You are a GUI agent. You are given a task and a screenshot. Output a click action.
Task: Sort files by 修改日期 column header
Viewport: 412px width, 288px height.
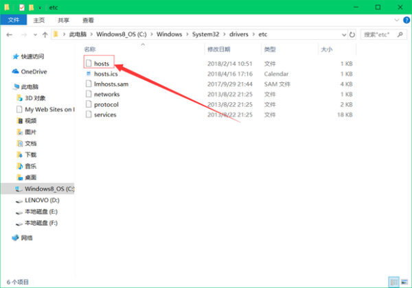(218, 49)
